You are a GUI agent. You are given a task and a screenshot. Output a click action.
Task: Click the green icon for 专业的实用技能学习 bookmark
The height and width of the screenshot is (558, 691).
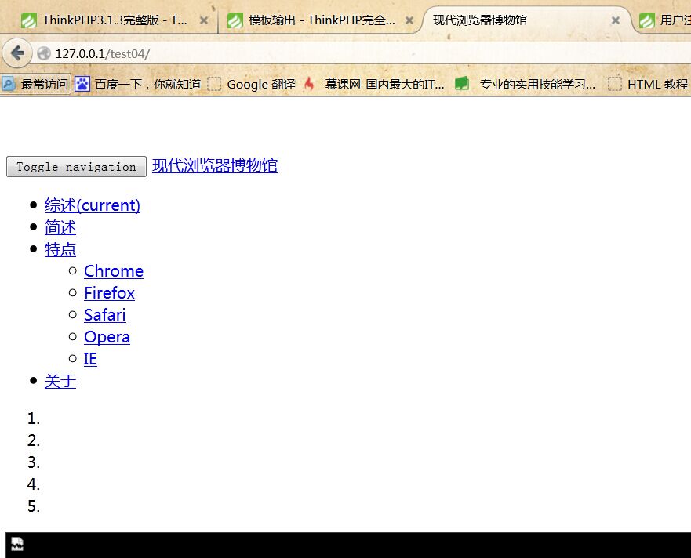coord(462,84)
